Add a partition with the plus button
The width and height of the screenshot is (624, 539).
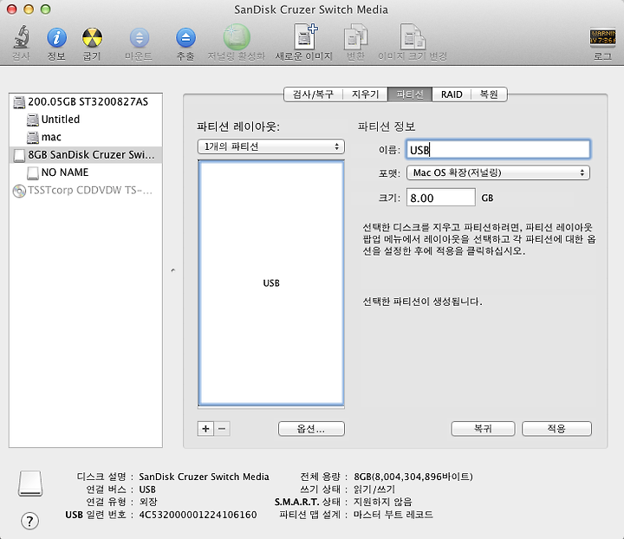coord(205,428)
